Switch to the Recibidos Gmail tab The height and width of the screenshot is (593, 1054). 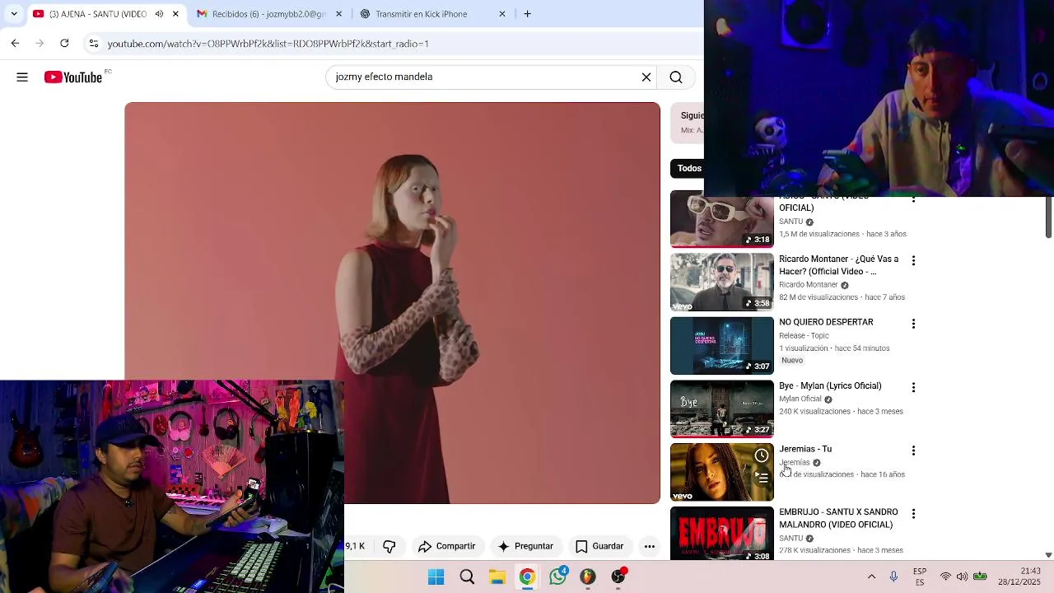[x=262, y=14]
